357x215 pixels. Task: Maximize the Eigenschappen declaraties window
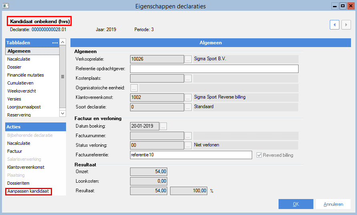click(343, 6)
